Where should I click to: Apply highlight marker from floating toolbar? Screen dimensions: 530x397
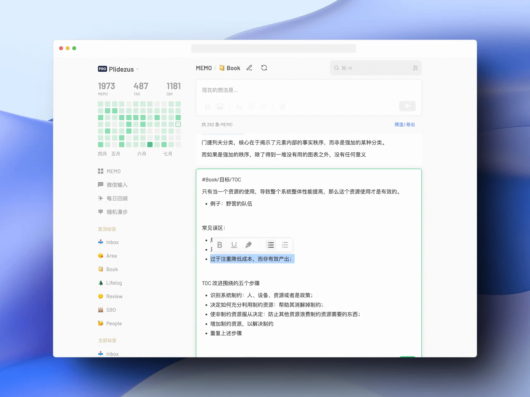(249, 245)
